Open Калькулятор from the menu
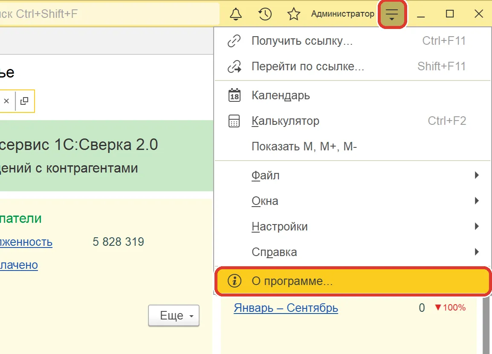This screenshot has height=354, width=492. [x=352, y=121]
